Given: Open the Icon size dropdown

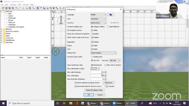Looking at the screenshot, I should pyautogui.click(x=115, y=60).
